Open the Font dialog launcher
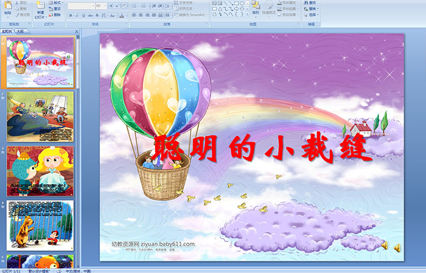This screenshot has width=426, height=273. click(127, 24)
